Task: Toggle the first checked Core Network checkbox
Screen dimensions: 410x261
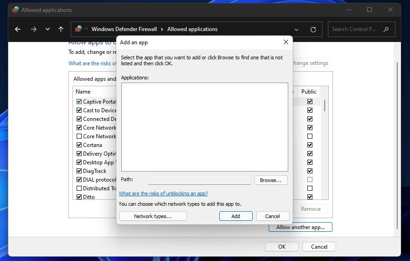Action: [79, 127]
